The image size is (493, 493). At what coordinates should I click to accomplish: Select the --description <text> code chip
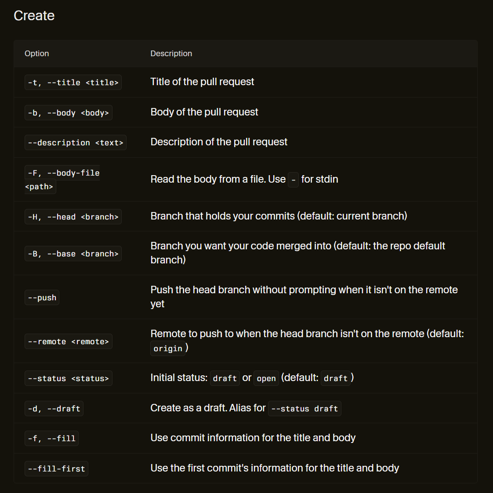pyautogui.click(x=76, y=142)
